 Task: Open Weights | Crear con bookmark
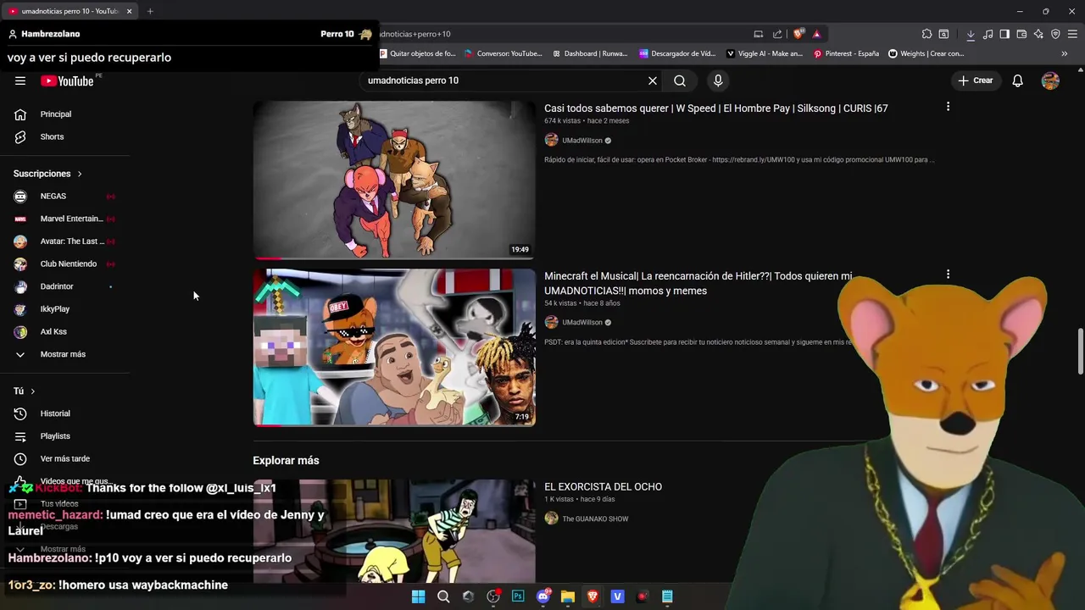click(x=926, y=53)
